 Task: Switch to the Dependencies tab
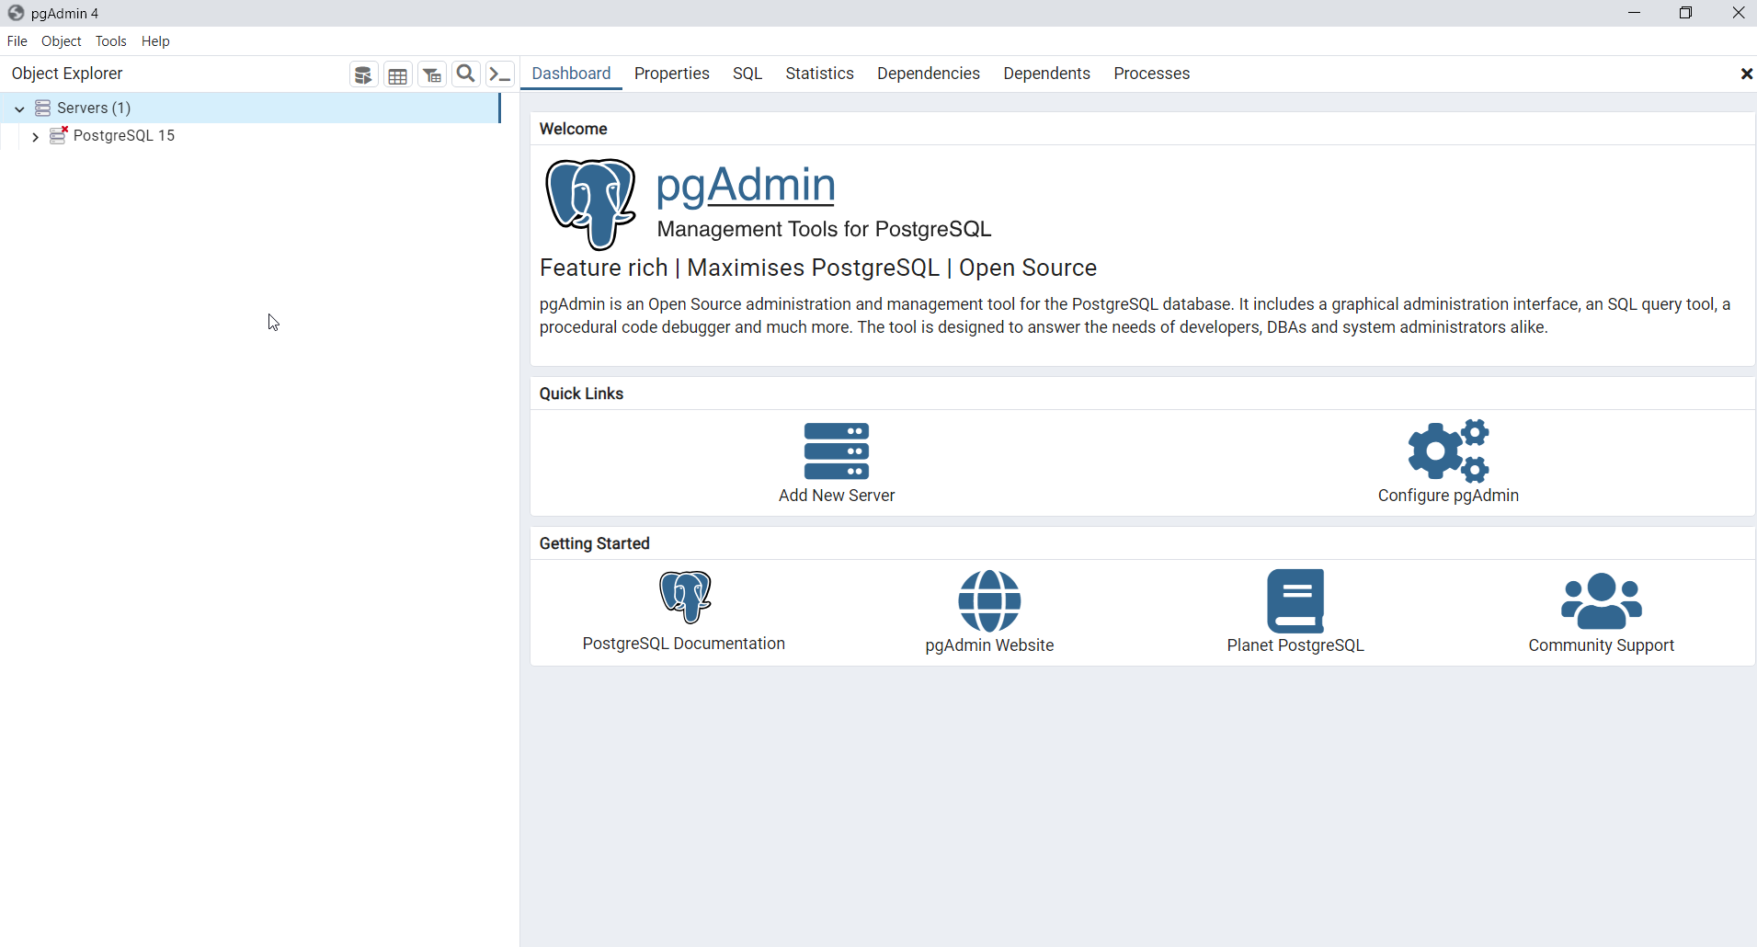click(x=928, y=74)
